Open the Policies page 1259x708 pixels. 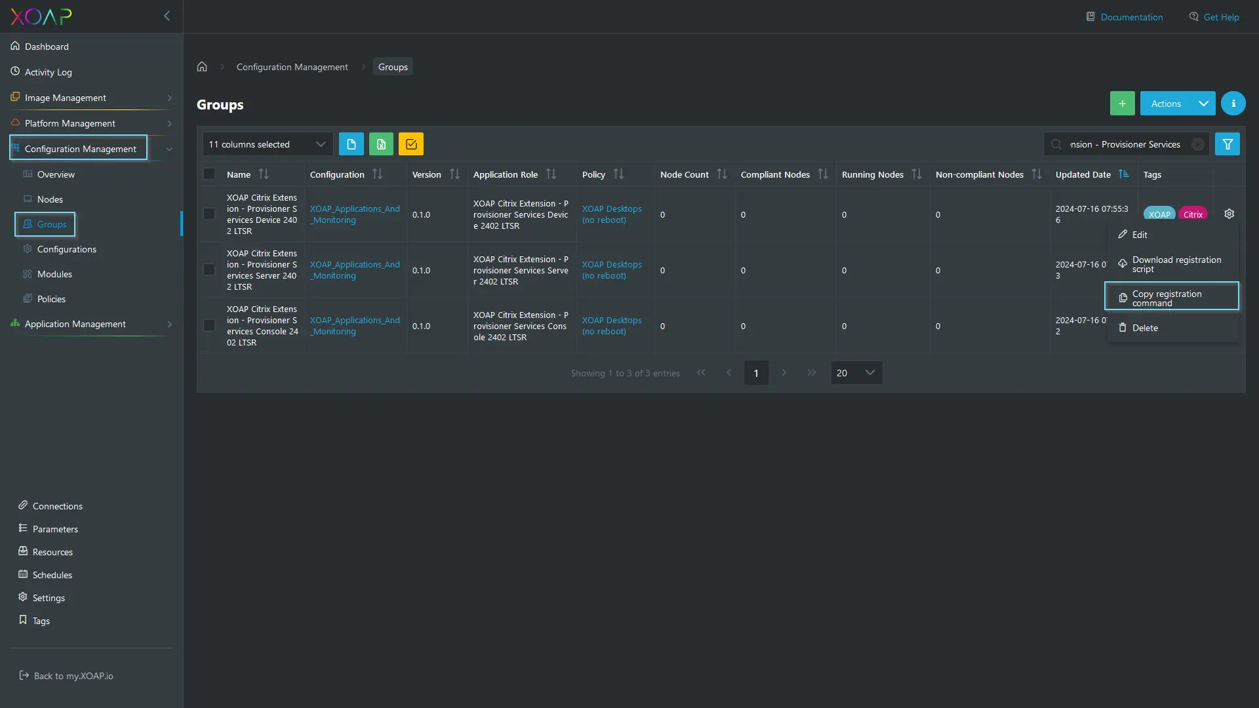[x=51, y=299]
